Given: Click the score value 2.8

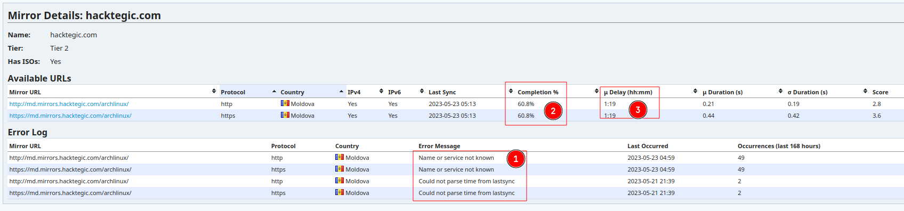Looking at the screenshot, I should (x=877, y=104).
